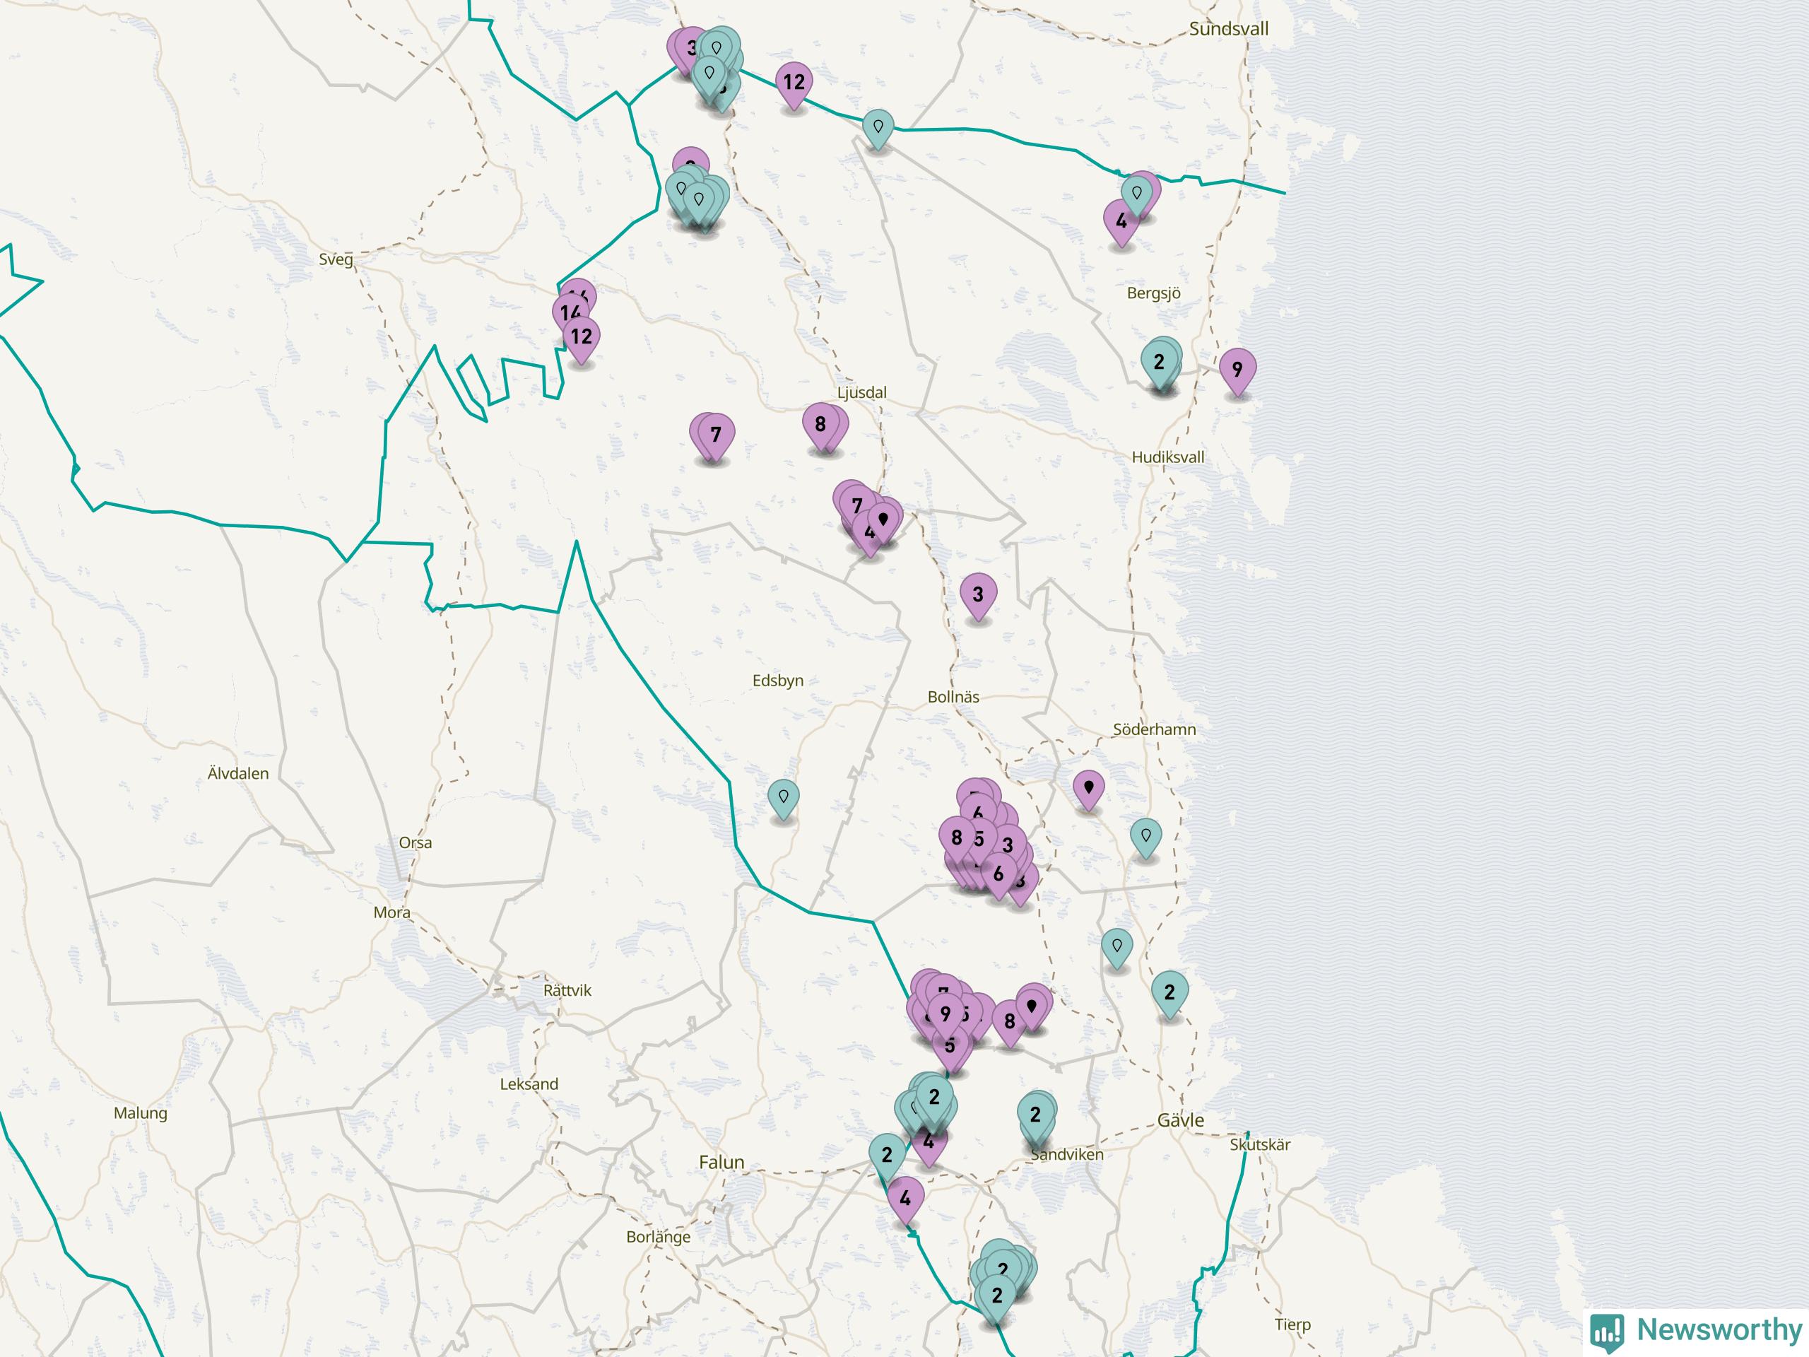Click the purple 7 marker west of Ljusdal
This screenshot has width=1809, height=1357.
tap(716, 436)
